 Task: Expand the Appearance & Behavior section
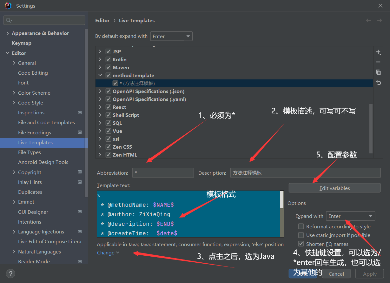pos(8,33)
